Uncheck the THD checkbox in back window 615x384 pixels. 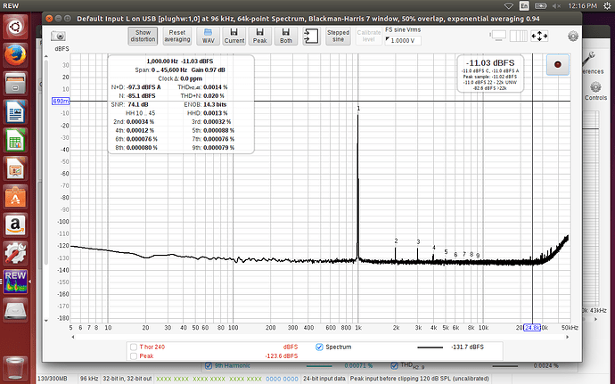tap(394, 365)
